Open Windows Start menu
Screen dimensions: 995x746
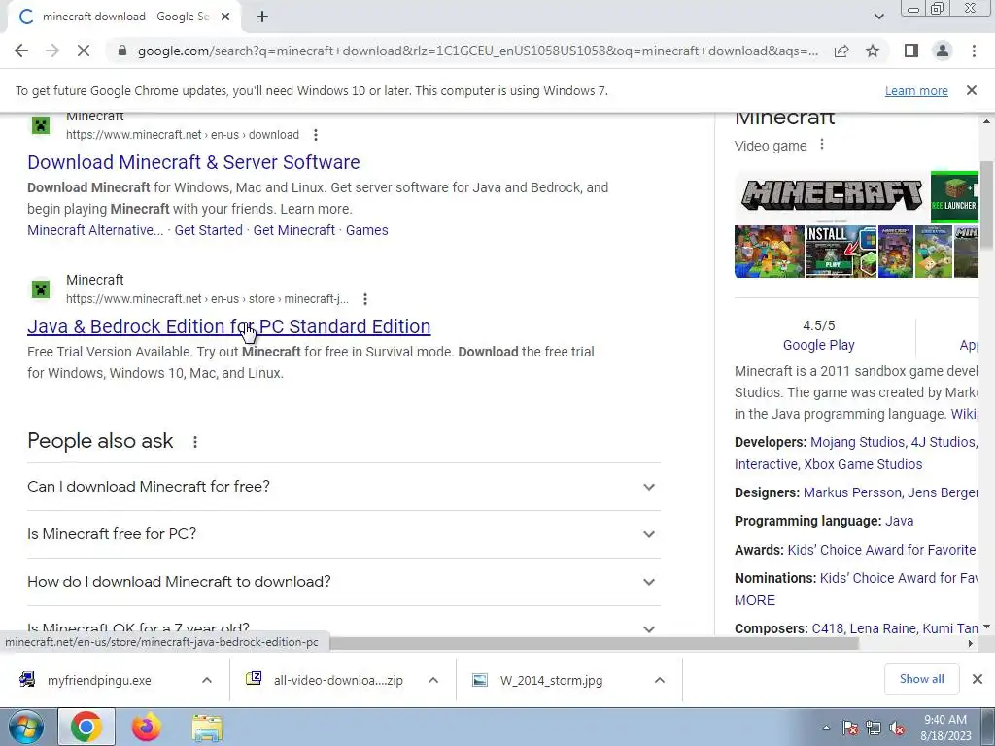pyautogui.click(x=26, y=727)
